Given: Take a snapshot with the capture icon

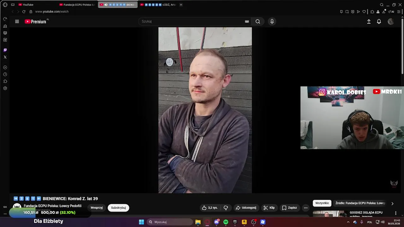Looking at the screenshot, I should pos(347,12).
